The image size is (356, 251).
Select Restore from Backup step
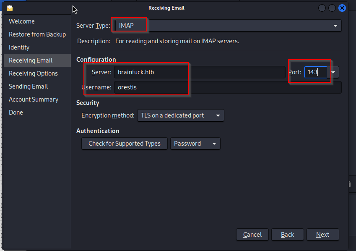point(37,34)
